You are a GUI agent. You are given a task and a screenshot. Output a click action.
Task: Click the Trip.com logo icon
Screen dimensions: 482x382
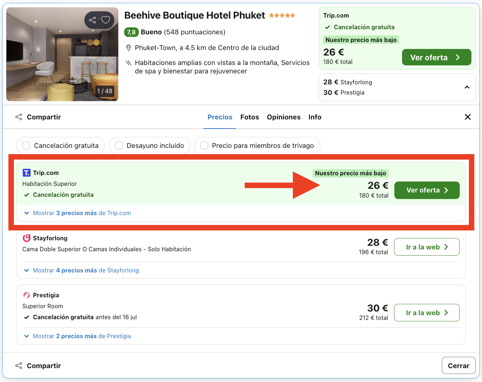click(27, 173)
